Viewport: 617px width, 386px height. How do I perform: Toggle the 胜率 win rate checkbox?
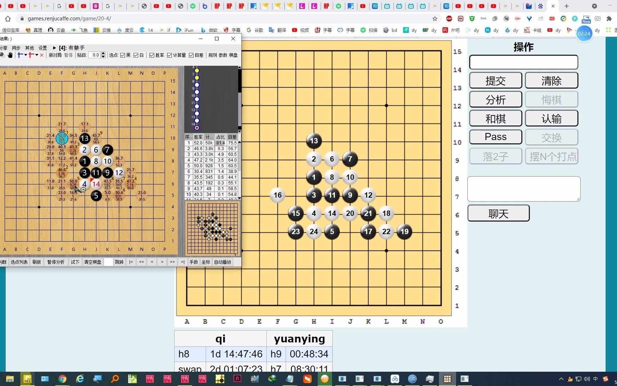[x=152, y=55]
